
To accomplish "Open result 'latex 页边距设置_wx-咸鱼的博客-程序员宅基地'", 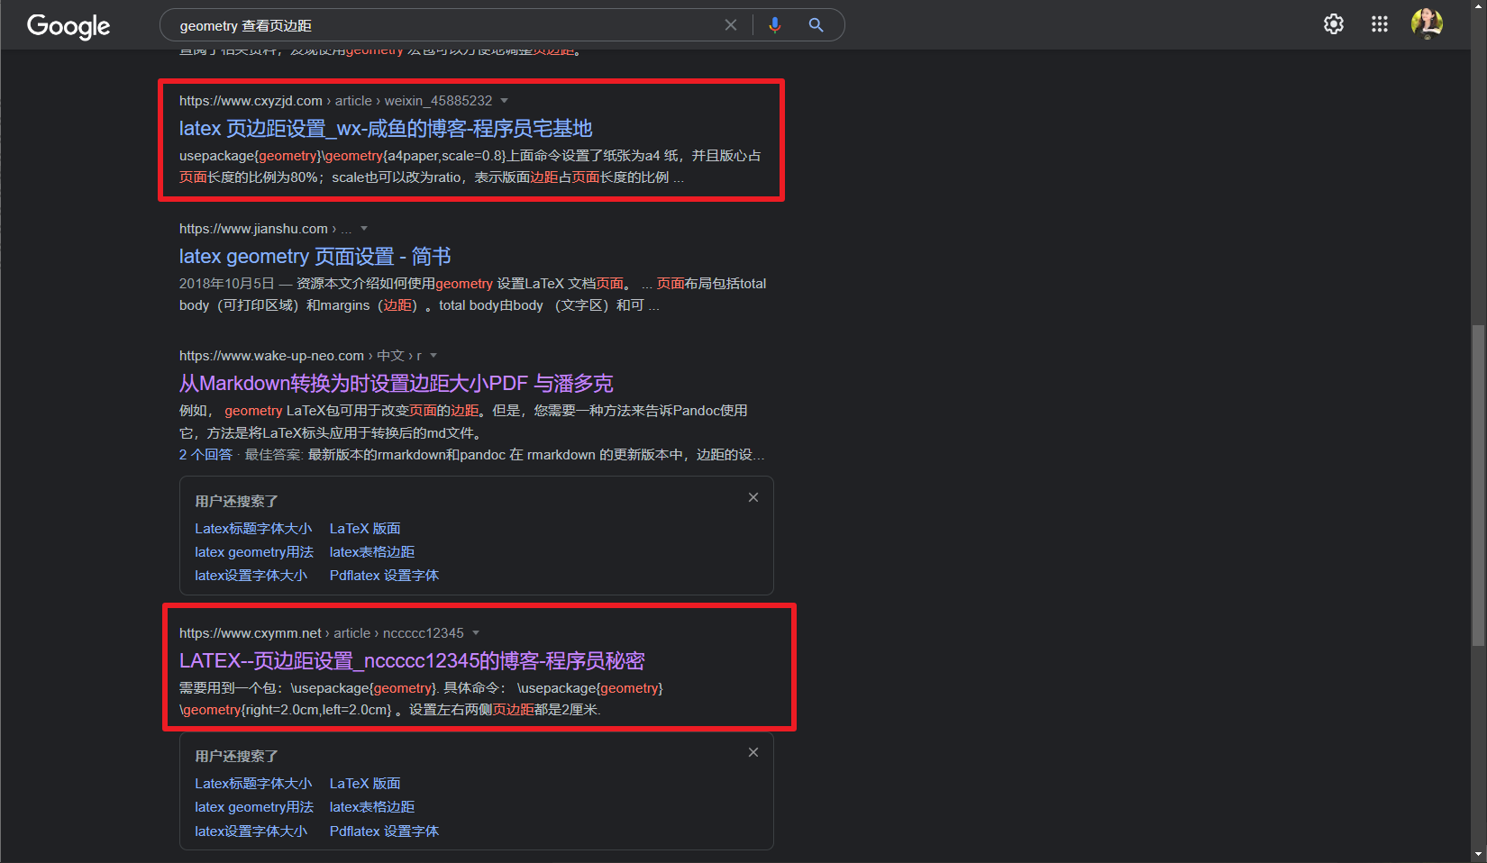I will [x=386, y=129].
